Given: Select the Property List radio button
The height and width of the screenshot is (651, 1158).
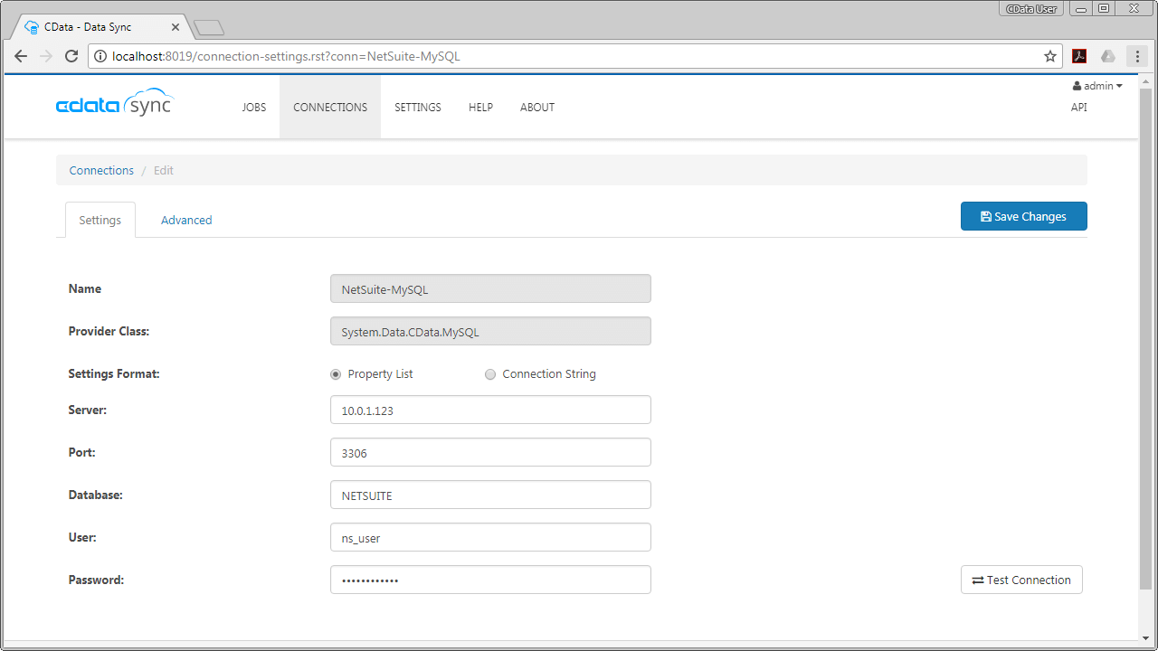Looking at the screenshot, I should 337,374.
